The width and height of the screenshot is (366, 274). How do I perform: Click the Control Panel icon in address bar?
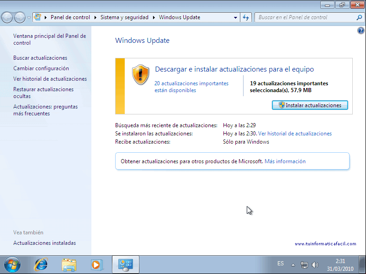point(37,17)
